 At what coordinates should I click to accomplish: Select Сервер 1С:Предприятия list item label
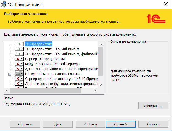click(45, 59)
